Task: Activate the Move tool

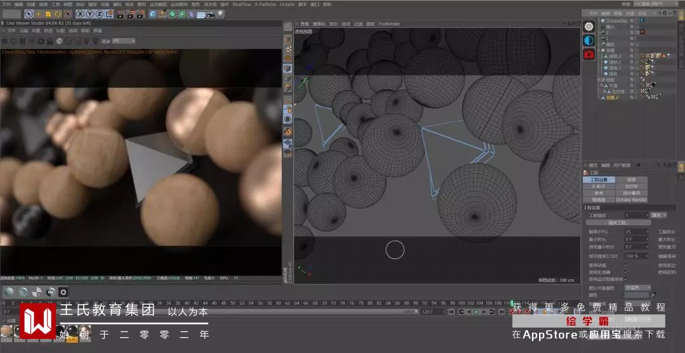Action: point(39,14)
